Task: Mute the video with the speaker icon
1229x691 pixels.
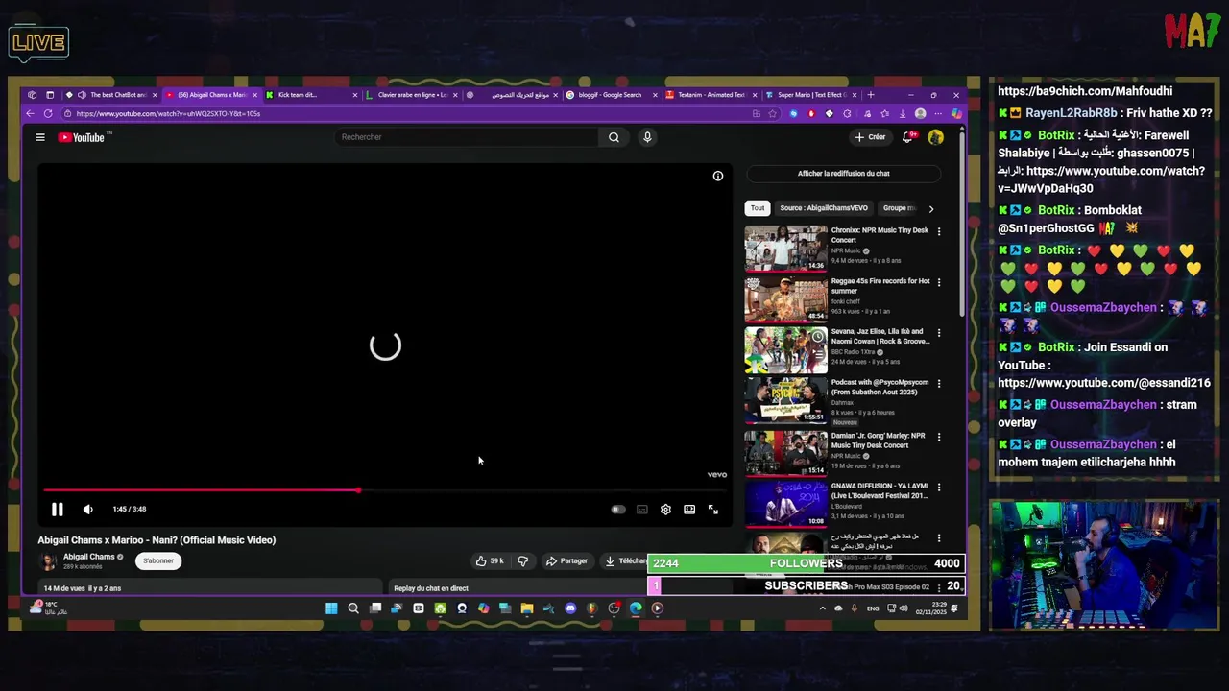Action: tap(88, 510)
